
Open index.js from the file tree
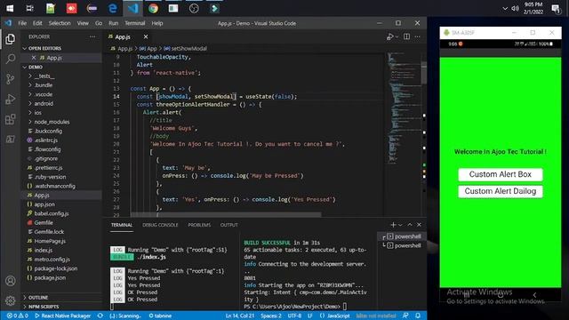[44, 250]
